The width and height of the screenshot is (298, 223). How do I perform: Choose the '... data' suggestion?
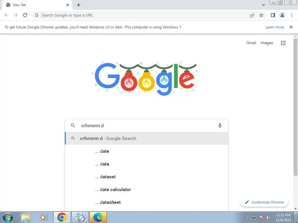click(147, 164)
